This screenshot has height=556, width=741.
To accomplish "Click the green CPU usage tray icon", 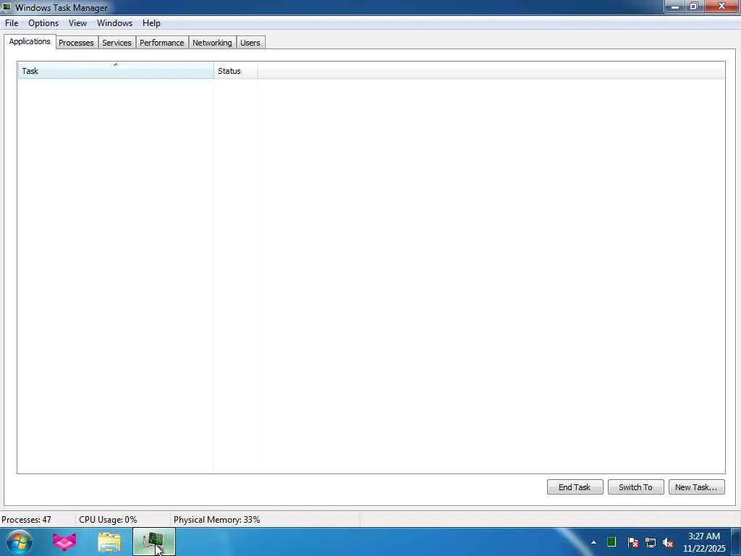I will click(x=611, y=542).
